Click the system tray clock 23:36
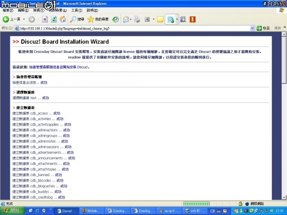The image size is (287, 215). 279,211
